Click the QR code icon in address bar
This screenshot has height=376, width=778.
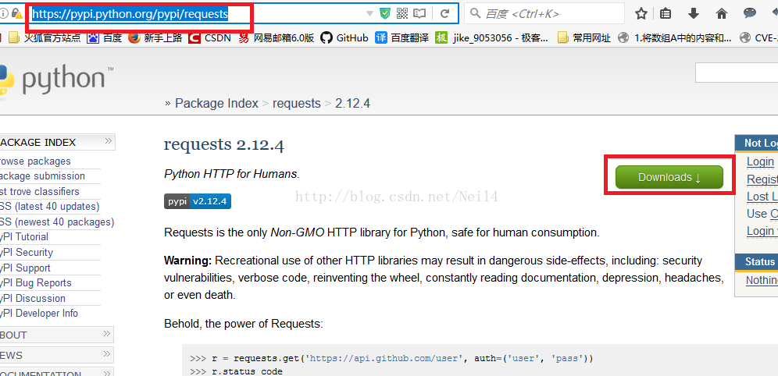402,14
